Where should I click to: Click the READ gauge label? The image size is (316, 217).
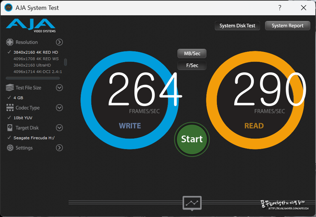point(254,126)
